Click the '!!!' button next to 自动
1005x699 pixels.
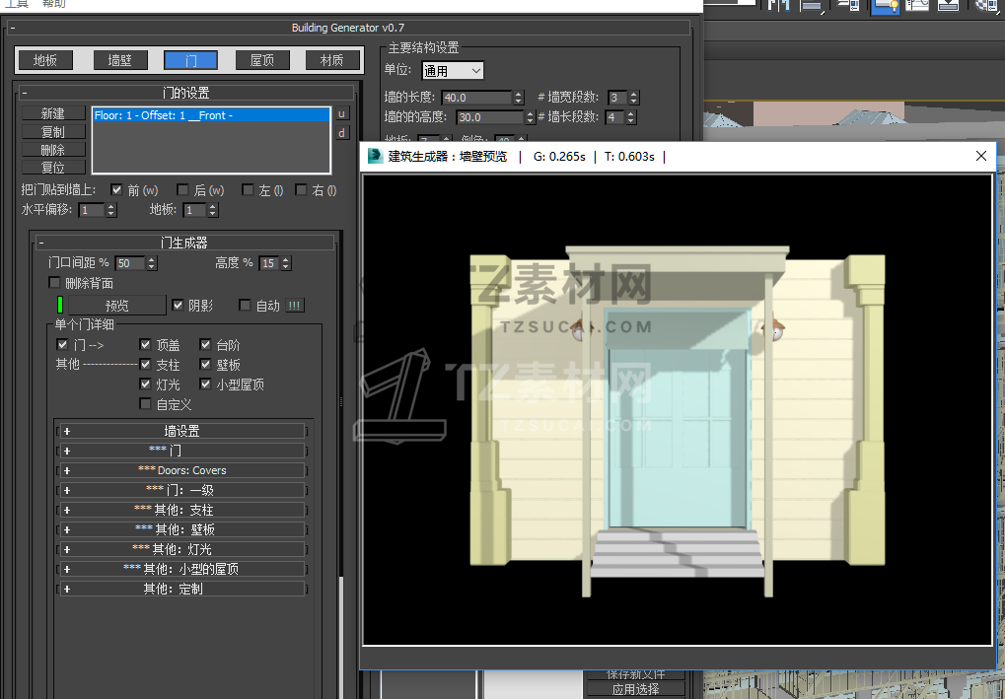click(x=295, y=306)
